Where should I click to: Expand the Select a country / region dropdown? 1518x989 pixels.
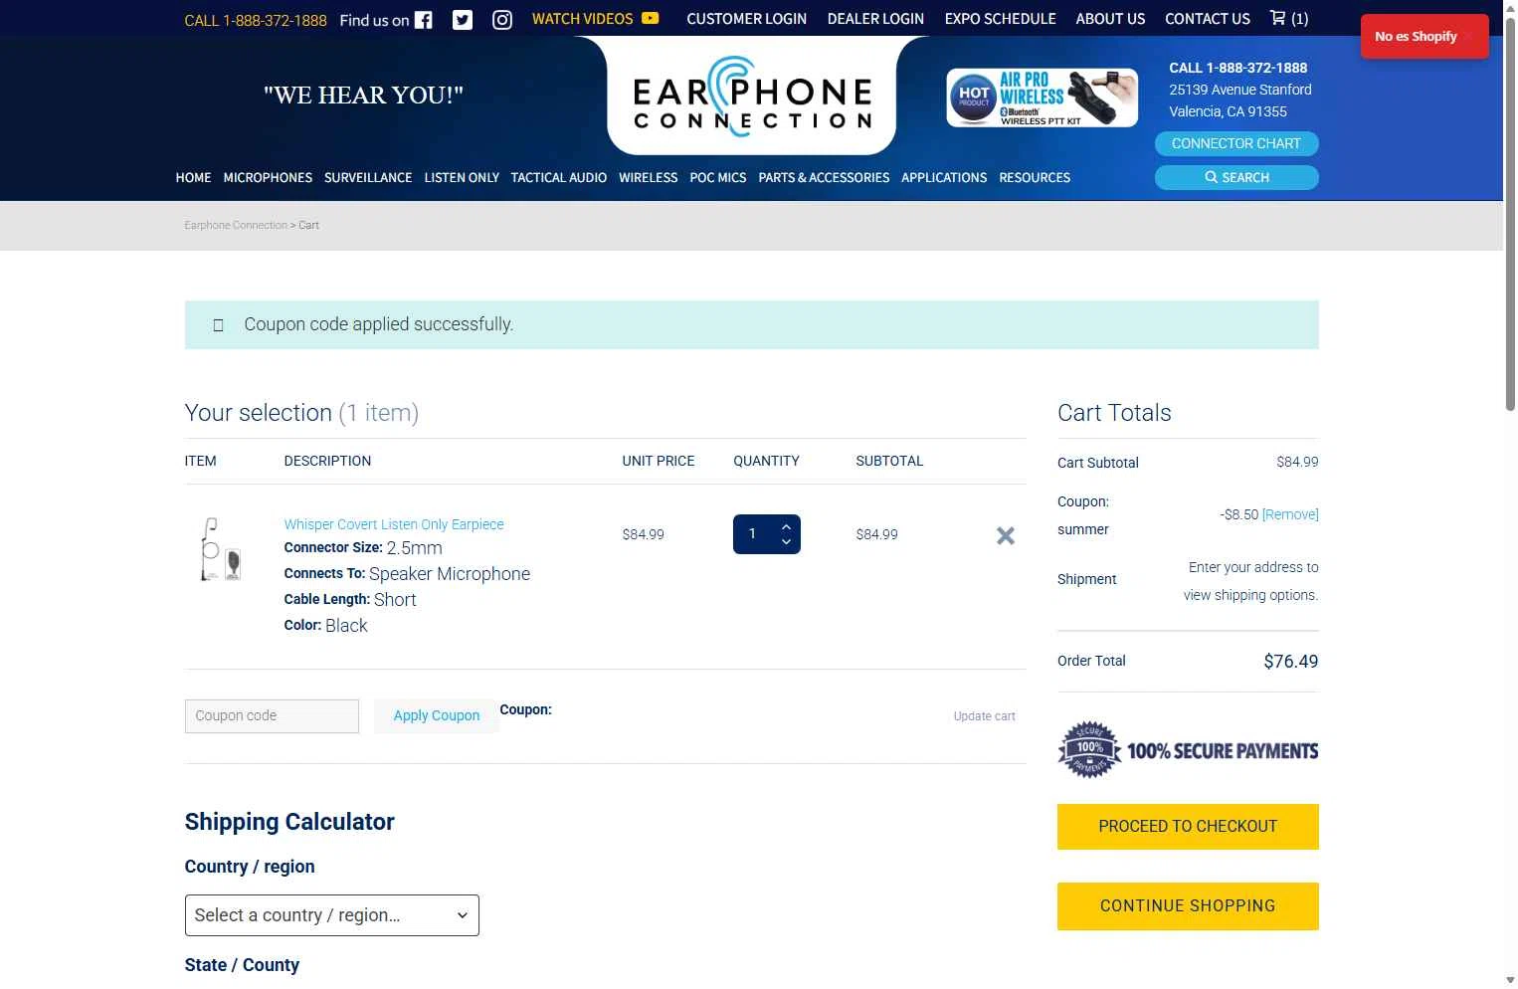pos(331,915)
